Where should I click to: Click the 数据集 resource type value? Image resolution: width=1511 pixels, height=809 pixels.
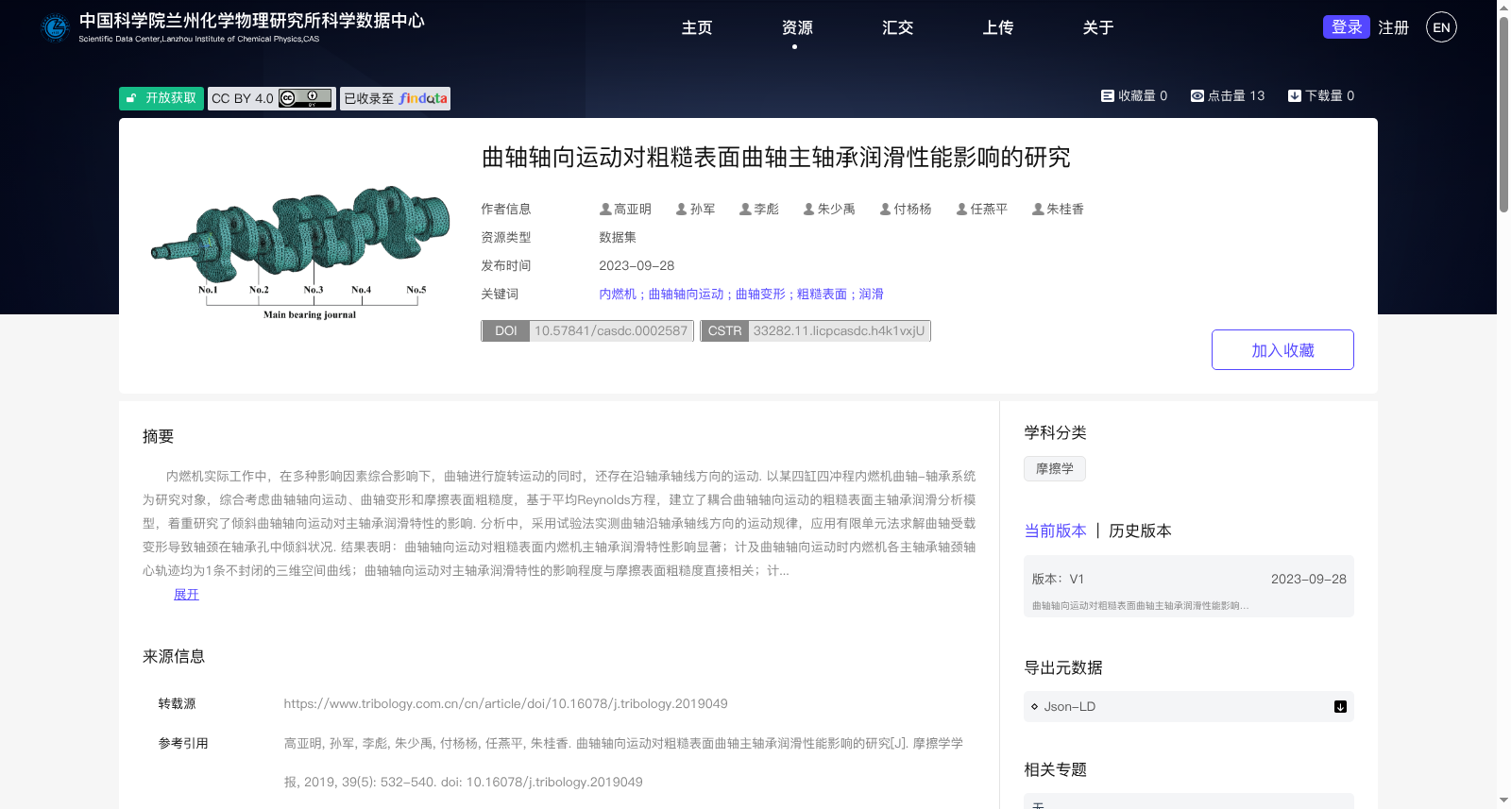[x=618, y=237]
